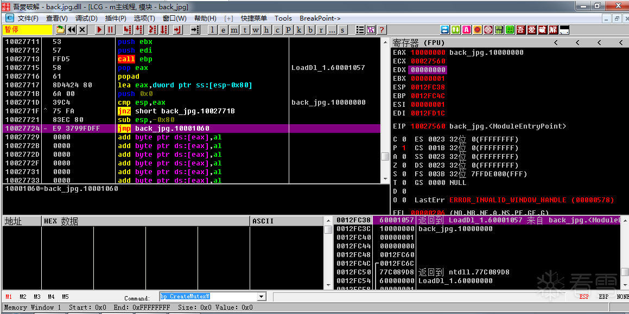Select the EDX register value 00000000
Screen dimensions: 629x314
tap(428, 70)
